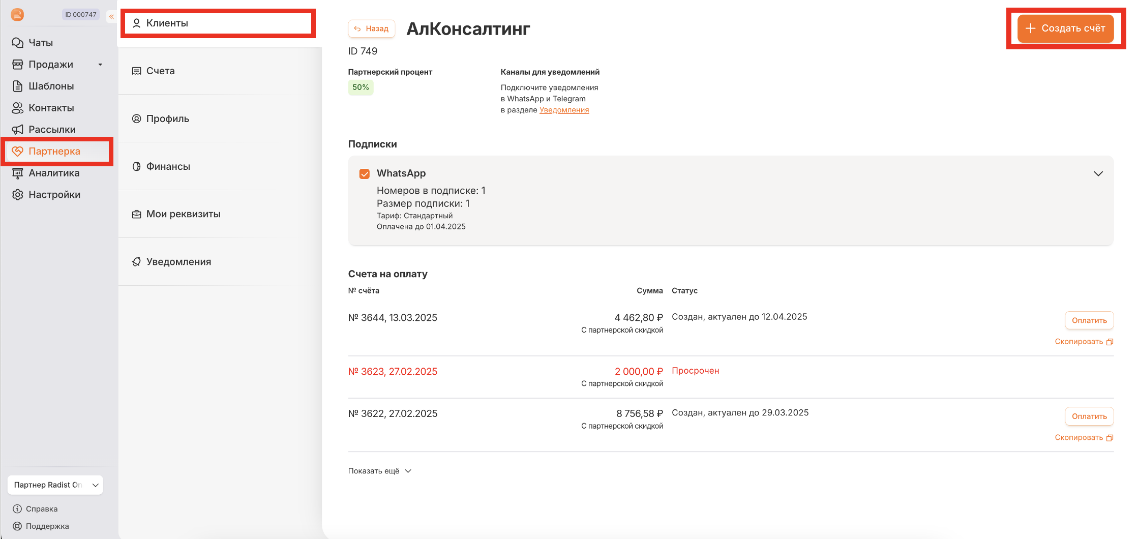
Task: Open Шаблоны section icon
Action: click(x=18, y=86)
